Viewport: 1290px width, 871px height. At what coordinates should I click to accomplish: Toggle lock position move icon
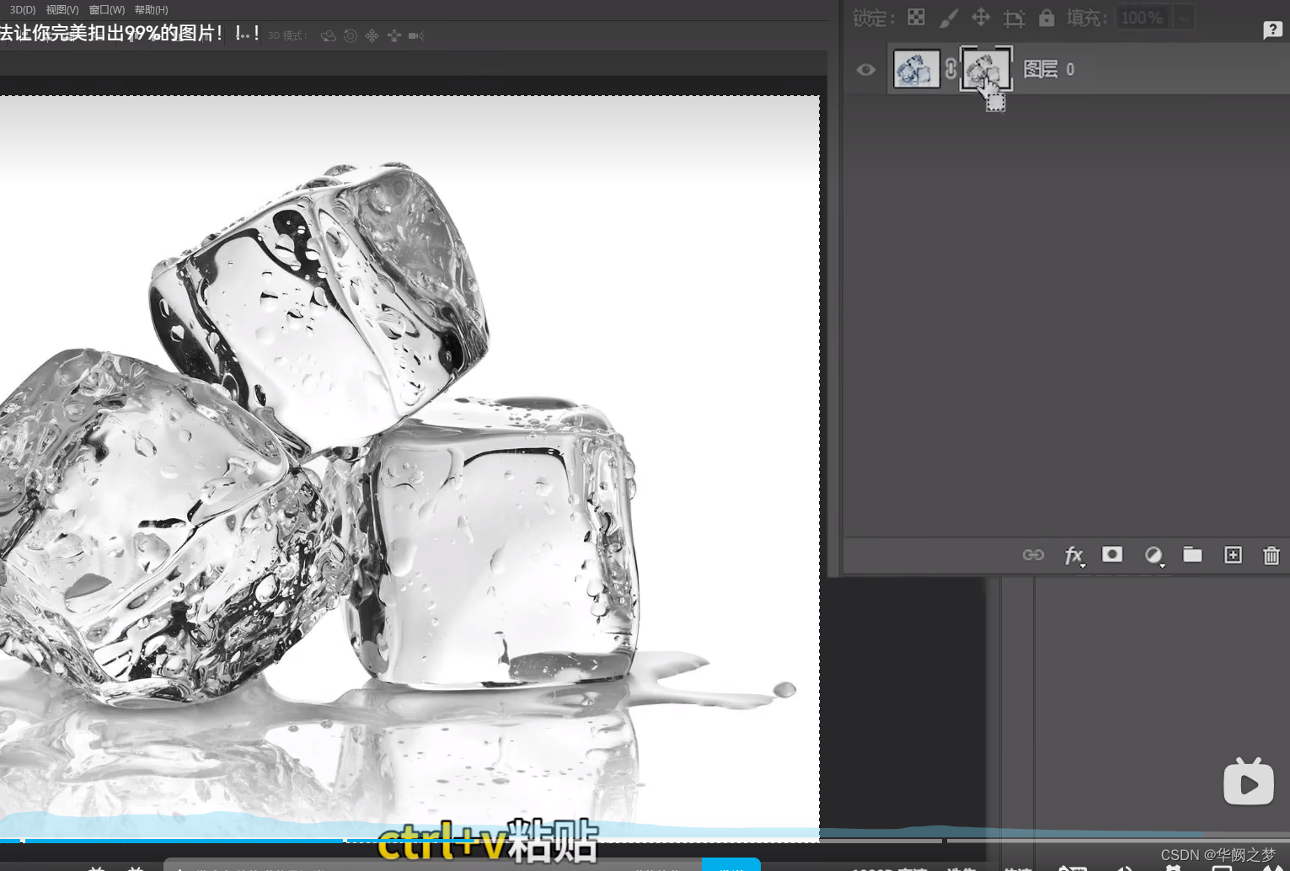[x=981, y=17]
